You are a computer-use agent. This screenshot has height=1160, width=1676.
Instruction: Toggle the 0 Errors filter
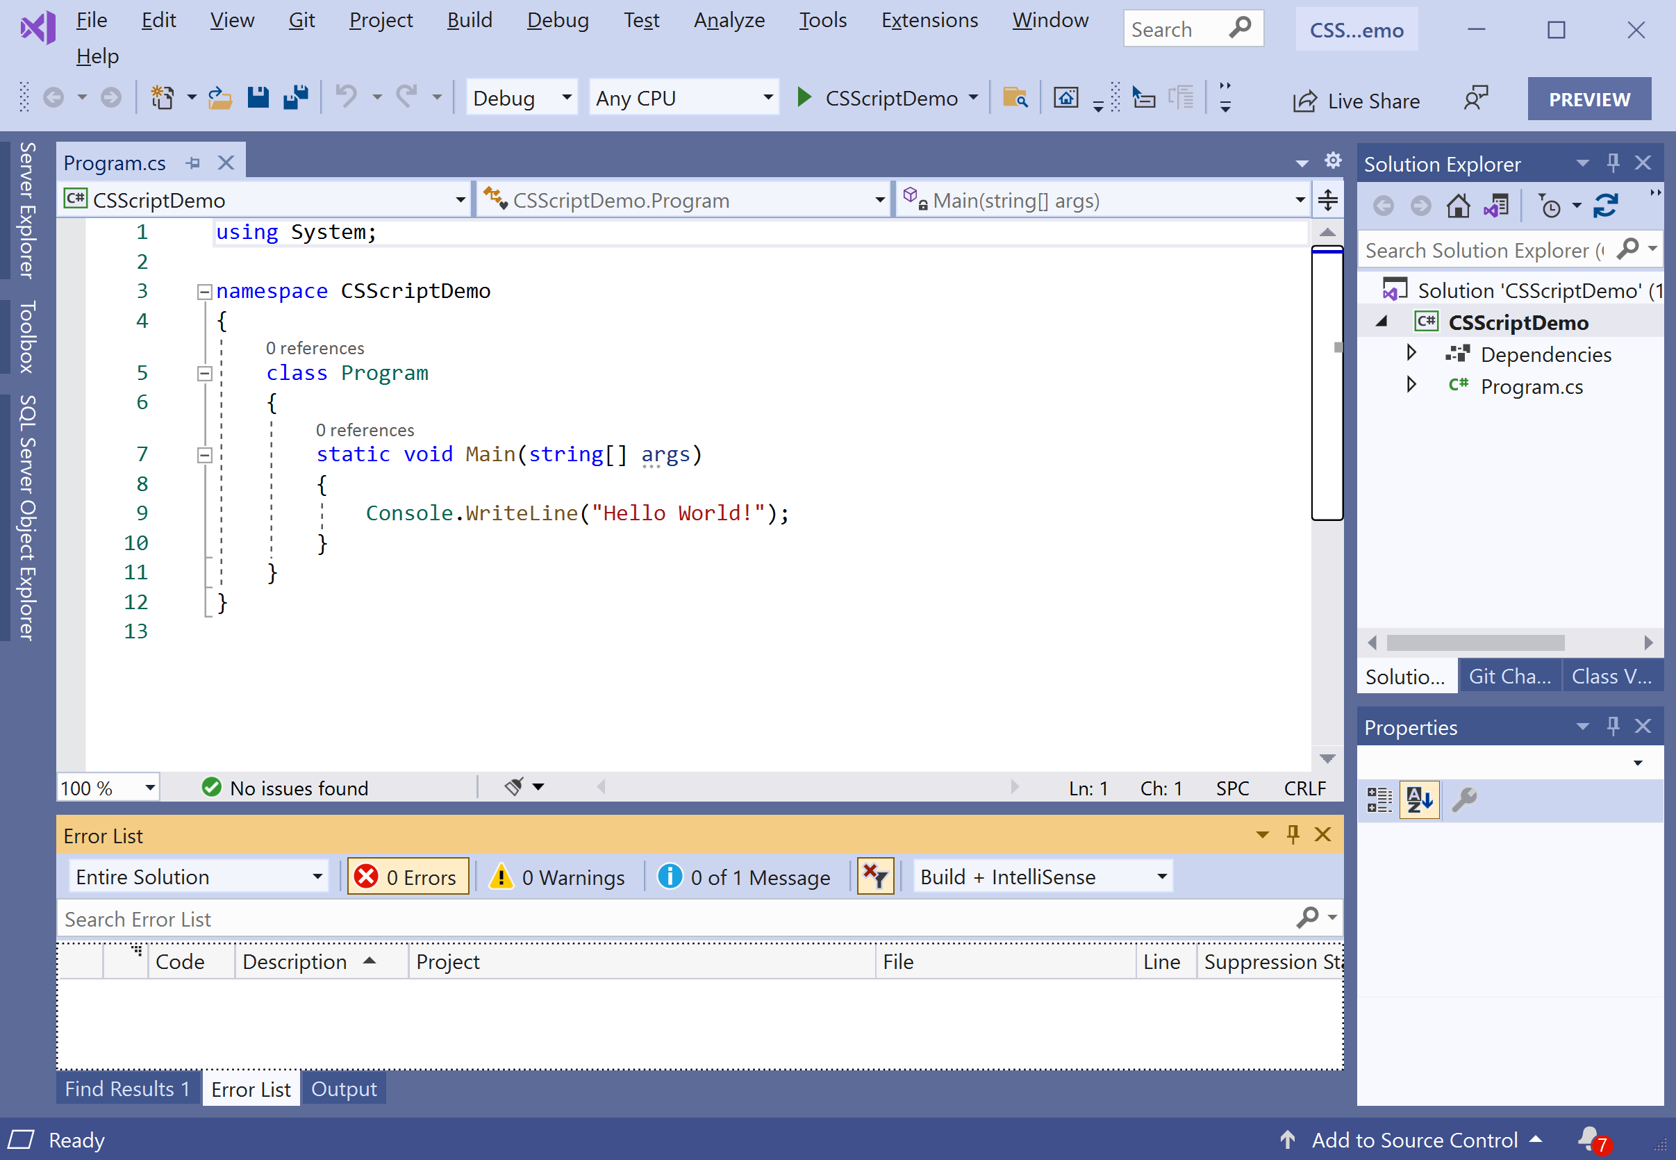coord(408,877)
